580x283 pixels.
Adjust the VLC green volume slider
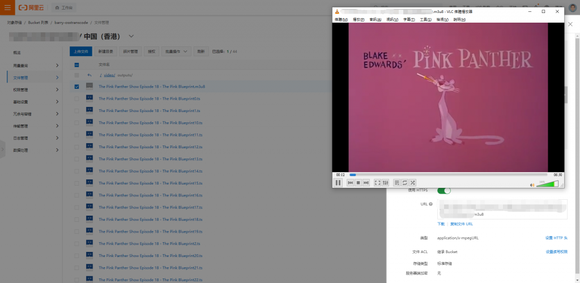(548, 183)
